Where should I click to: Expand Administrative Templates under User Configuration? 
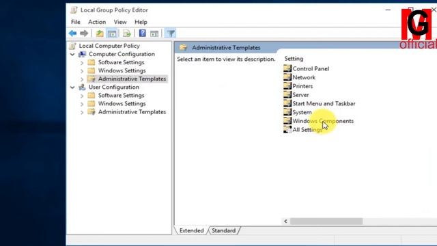(82, 112)
